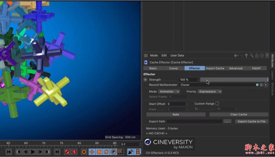Play the animation forward
Image resolution: width=275 pixels, height=157 pixels.
point(33,152)
